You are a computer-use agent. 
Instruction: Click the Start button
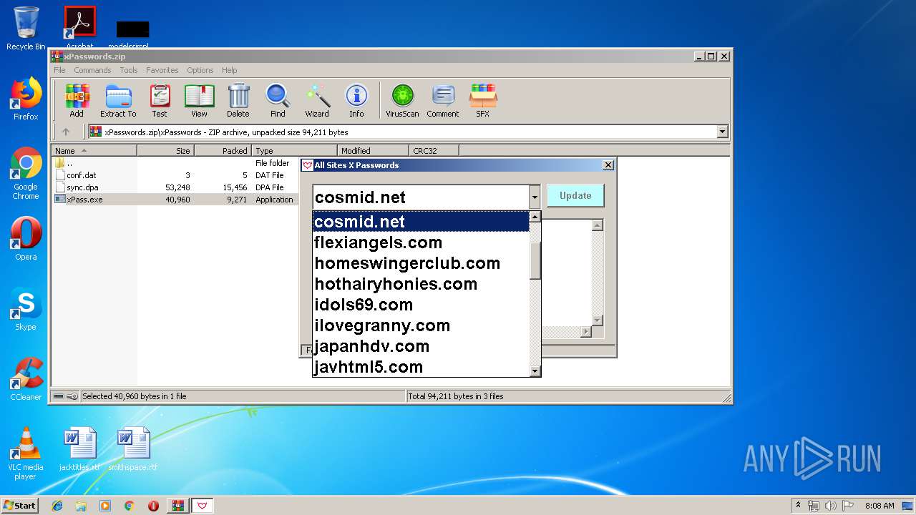tap(19, 506)
